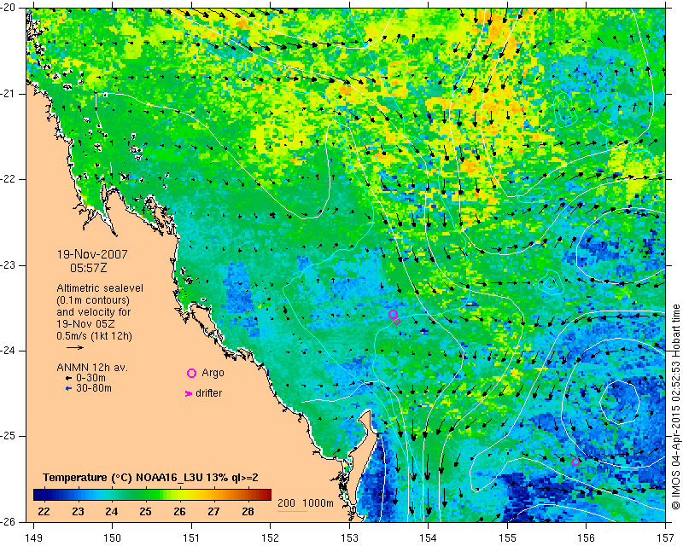Select the small Argo marker just below the large one
Image resolution: width=683 pixels, height=546 pixels.
click(x=397, y=322)
